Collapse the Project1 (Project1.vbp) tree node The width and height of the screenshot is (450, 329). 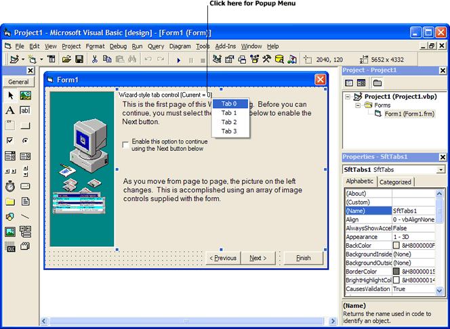click(348, 97)
